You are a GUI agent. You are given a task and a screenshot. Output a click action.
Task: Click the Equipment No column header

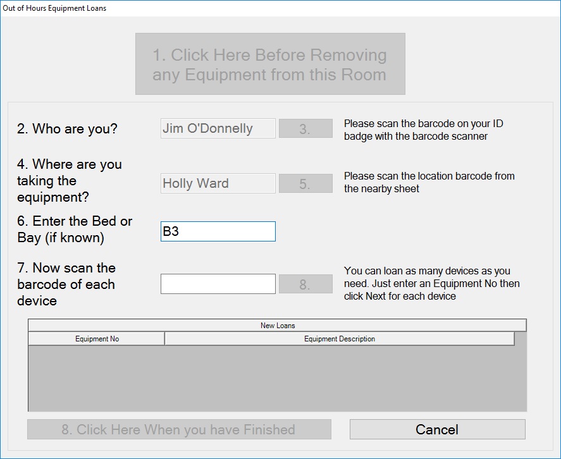97,339
